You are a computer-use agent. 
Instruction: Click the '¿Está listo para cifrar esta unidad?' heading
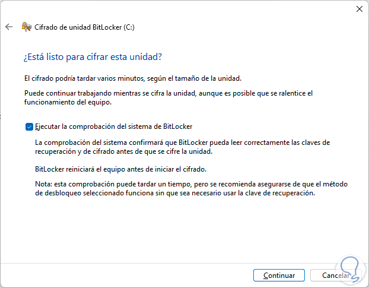pyautogui.click(x=93, y=57)
